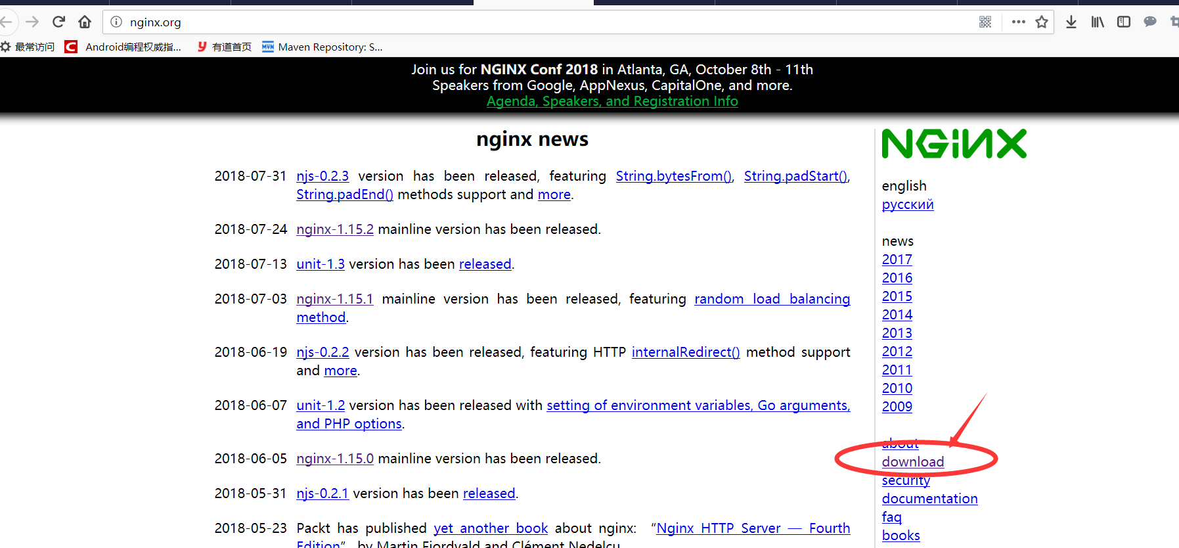Open 2014 news archive
The image size is (1179, 548).
(897, 315)
